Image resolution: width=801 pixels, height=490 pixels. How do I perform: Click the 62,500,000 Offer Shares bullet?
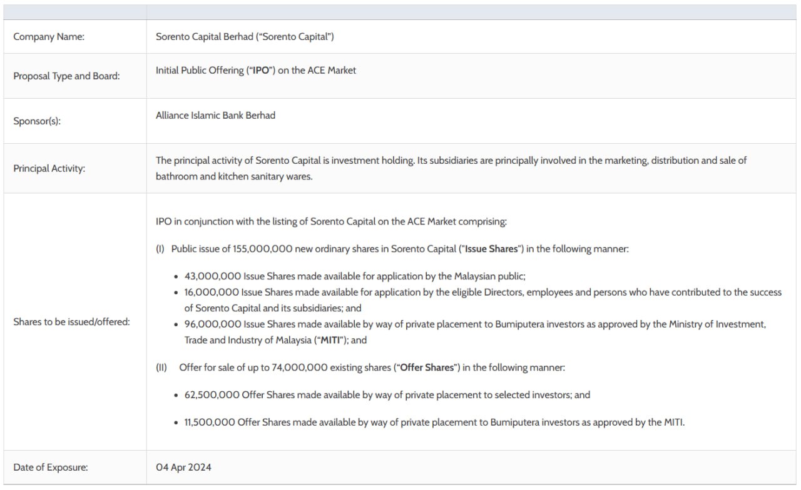pyautogui.click(x=387, y=395)
